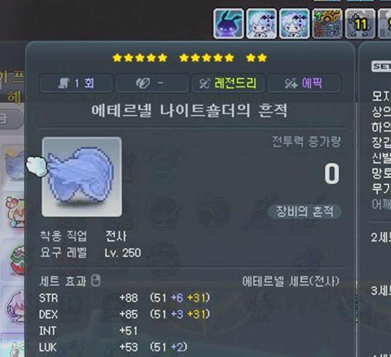Click the buff icon showing number 11
The height and width of the screenshot is (357, 391).
tap(360, 24)
